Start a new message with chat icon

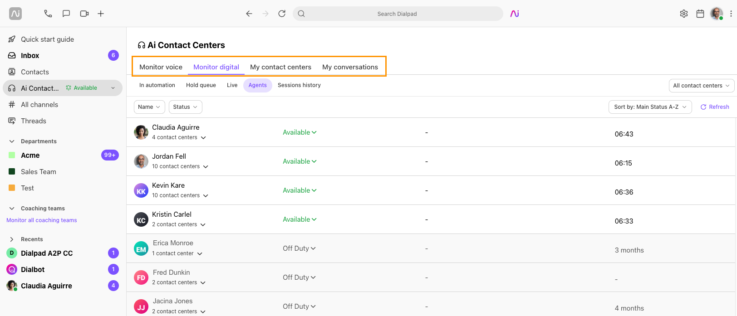point(66,14)
